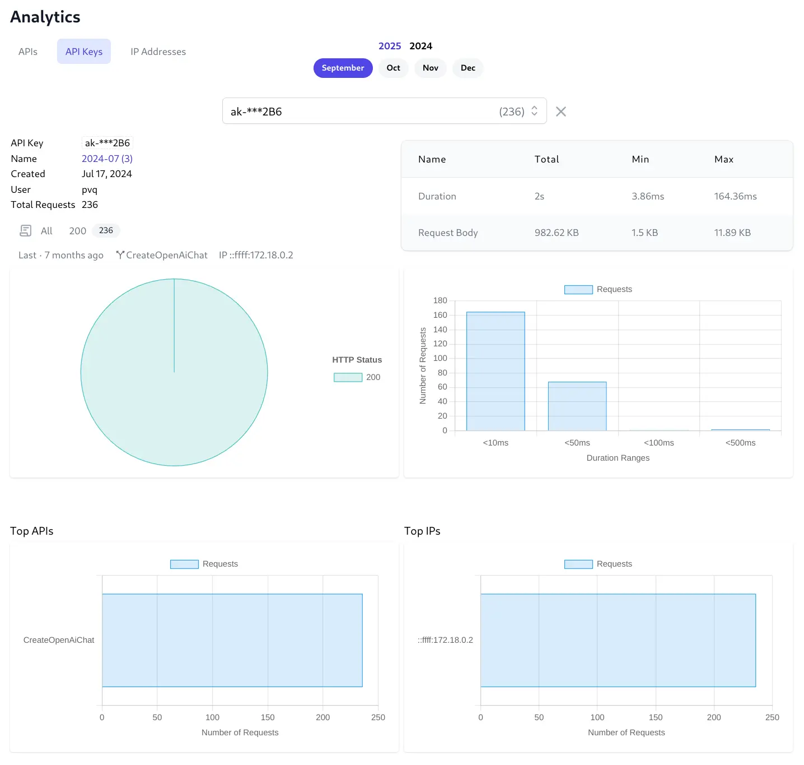Open the 2024-07 (3) name link
The width and height of the screenshot is (804, 765).
(x=107, y=159)
